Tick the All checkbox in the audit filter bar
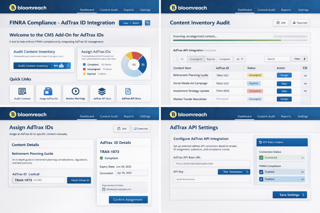320x213 pixels. point(177,59)
